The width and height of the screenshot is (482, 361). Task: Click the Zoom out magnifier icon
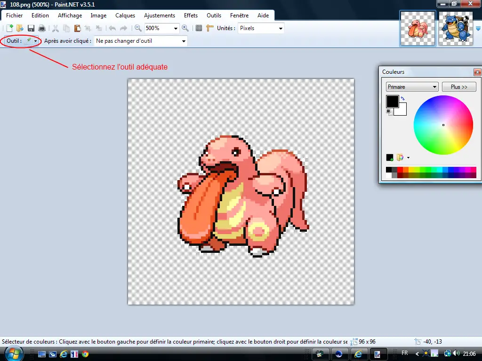click(138, 28)
